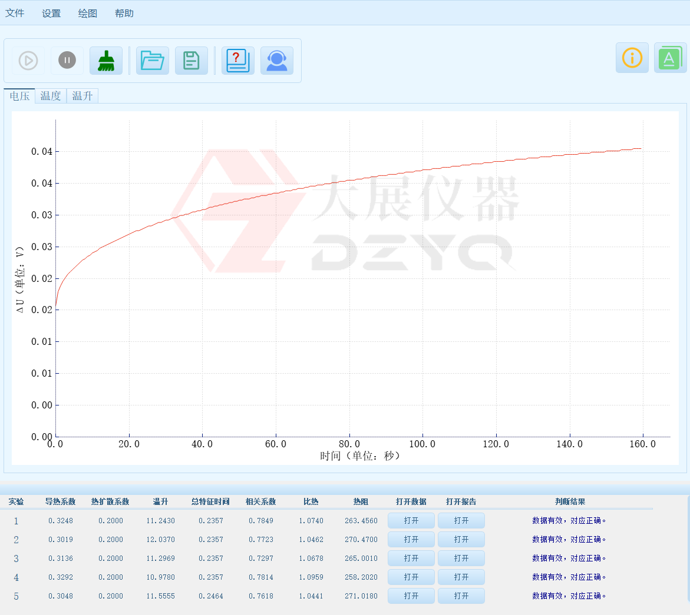Viewport: 690px width, 615px height.
Task: Open report for experiment 5
Action: [x=461, y=596]
